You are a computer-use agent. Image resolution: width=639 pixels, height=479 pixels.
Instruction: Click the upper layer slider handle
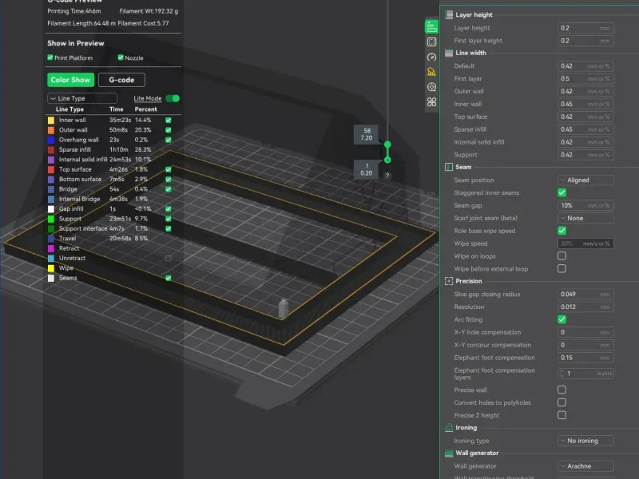coord(387,144)
